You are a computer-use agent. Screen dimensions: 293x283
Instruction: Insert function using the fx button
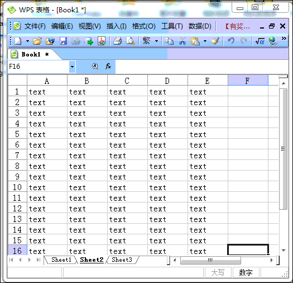pos(108,67)
